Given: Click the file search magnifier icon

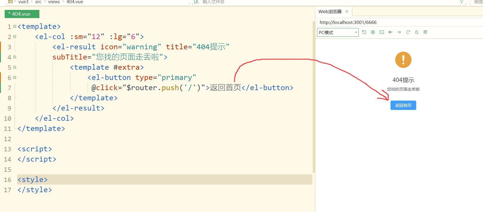Looking at the screenshot, I should pyautogui.click(x=197, y=2).
